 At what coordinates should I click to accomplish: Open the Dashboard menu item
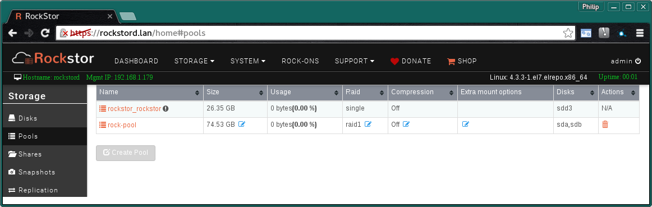pyautogui.click(x=136, y=61)
